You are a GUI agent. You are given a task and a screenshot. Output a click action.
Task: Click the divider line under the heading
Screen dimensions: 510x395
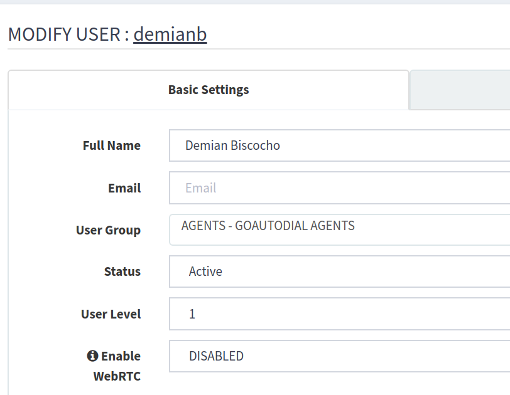pos(259,49)
